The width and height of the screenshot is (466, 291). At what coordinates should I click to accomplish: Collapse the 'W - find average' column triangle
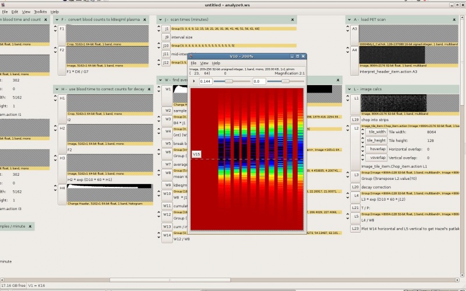click(x=160, y=80)
